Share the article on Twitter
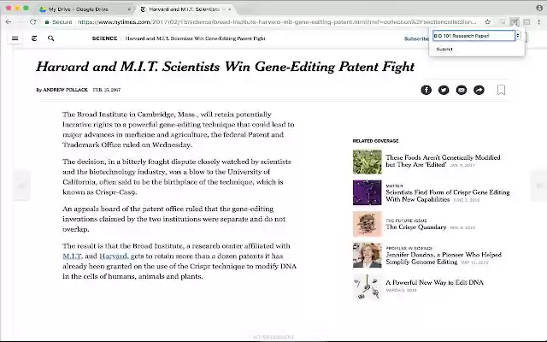Screen dimensions: 547x342 444,90
